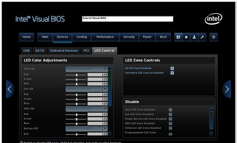
Task: Click the Skull LED Green value field
Action: (98, 79)
